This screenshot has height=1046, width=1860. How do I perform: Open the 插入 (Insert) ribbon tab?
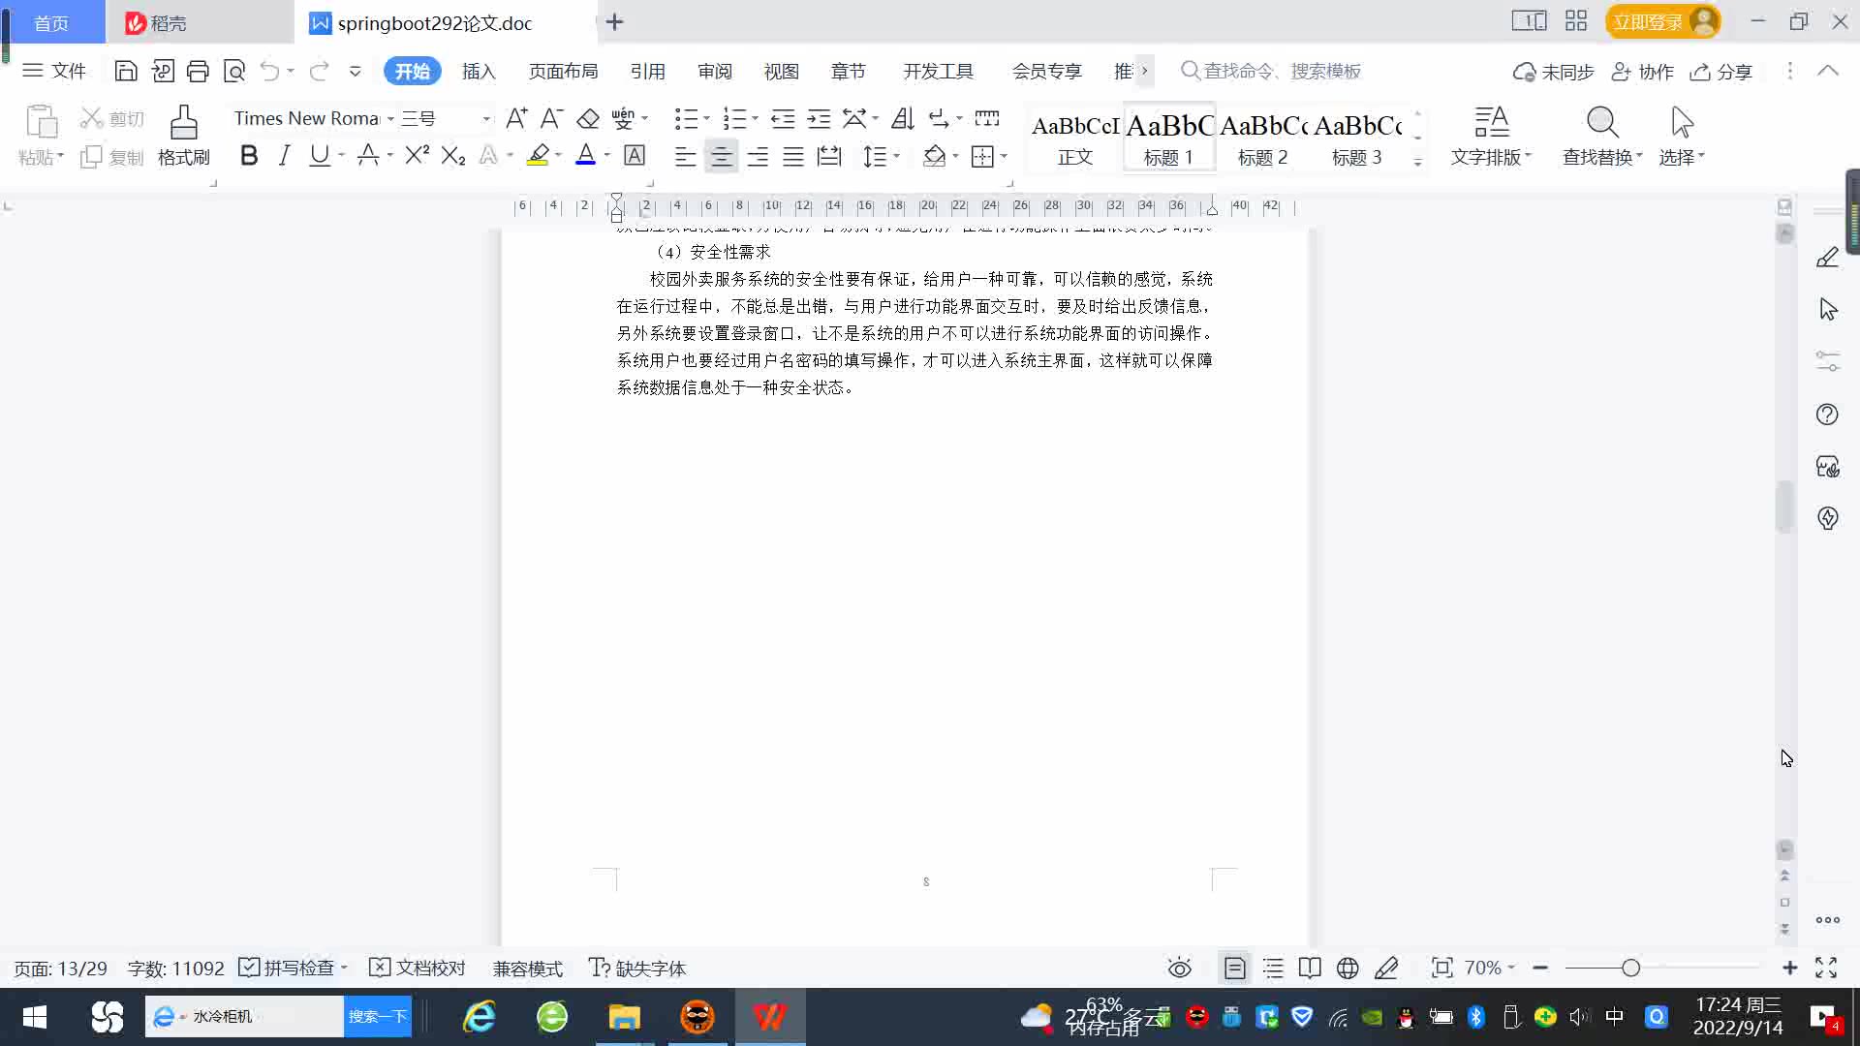coord(478,71)
